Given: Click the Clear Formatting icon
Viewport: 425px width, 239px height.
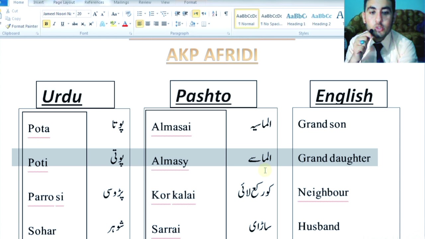Looking at the screenshot, I should [128, 14].
